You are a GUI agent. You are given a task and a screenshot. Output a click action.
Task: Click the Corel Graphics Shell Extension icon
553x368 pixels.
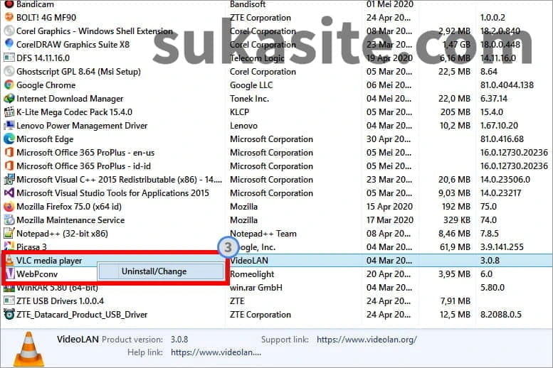click(x=9, y=31)
